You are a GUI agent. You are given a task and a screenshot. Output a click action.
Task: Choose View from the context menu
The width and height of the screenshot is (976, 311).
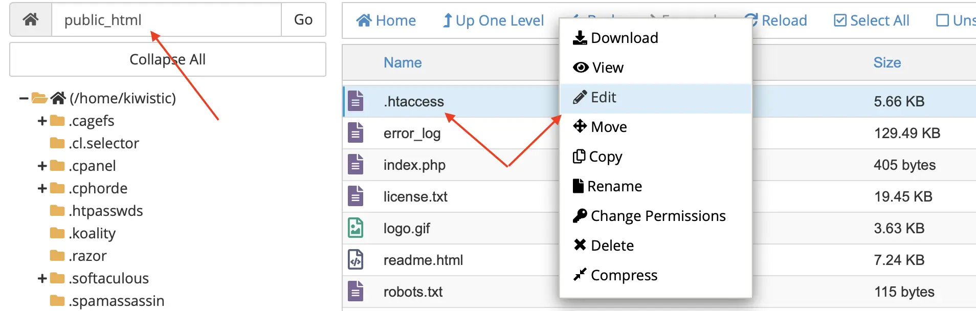point(656,68)
